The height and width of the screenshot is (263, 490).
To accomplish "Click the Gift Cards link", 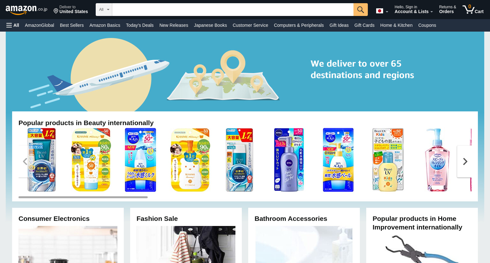I will 364,25.
